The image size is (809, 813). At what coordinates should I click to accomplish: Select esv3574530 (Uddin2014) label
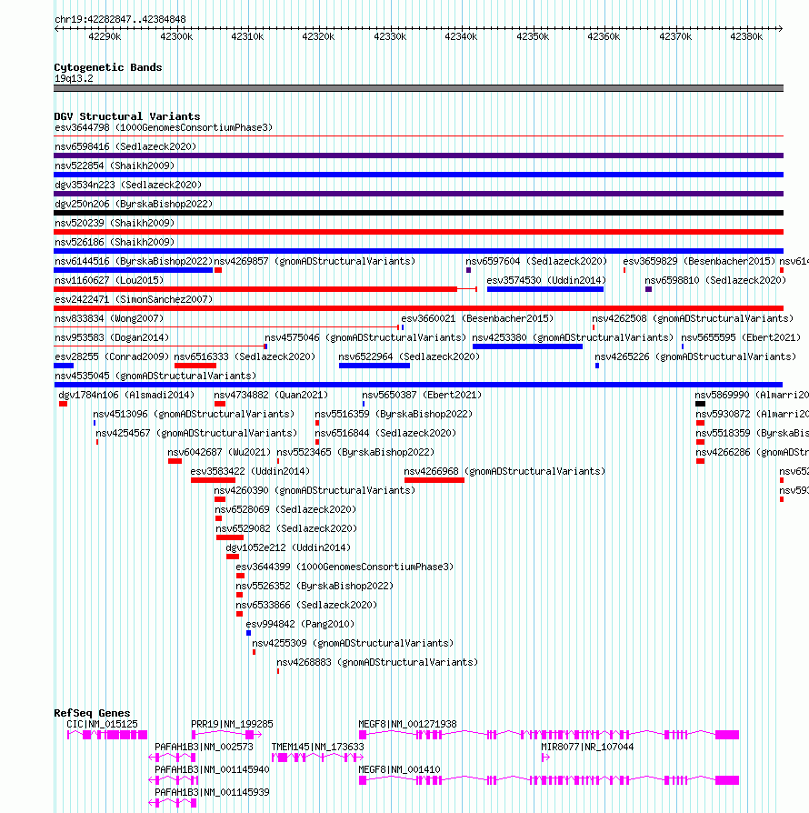(x=546, y=280)
